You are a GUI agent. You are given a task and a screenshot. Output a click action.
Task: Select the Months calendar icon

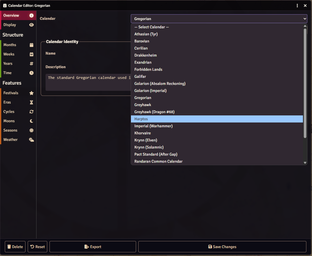point(31,45)
